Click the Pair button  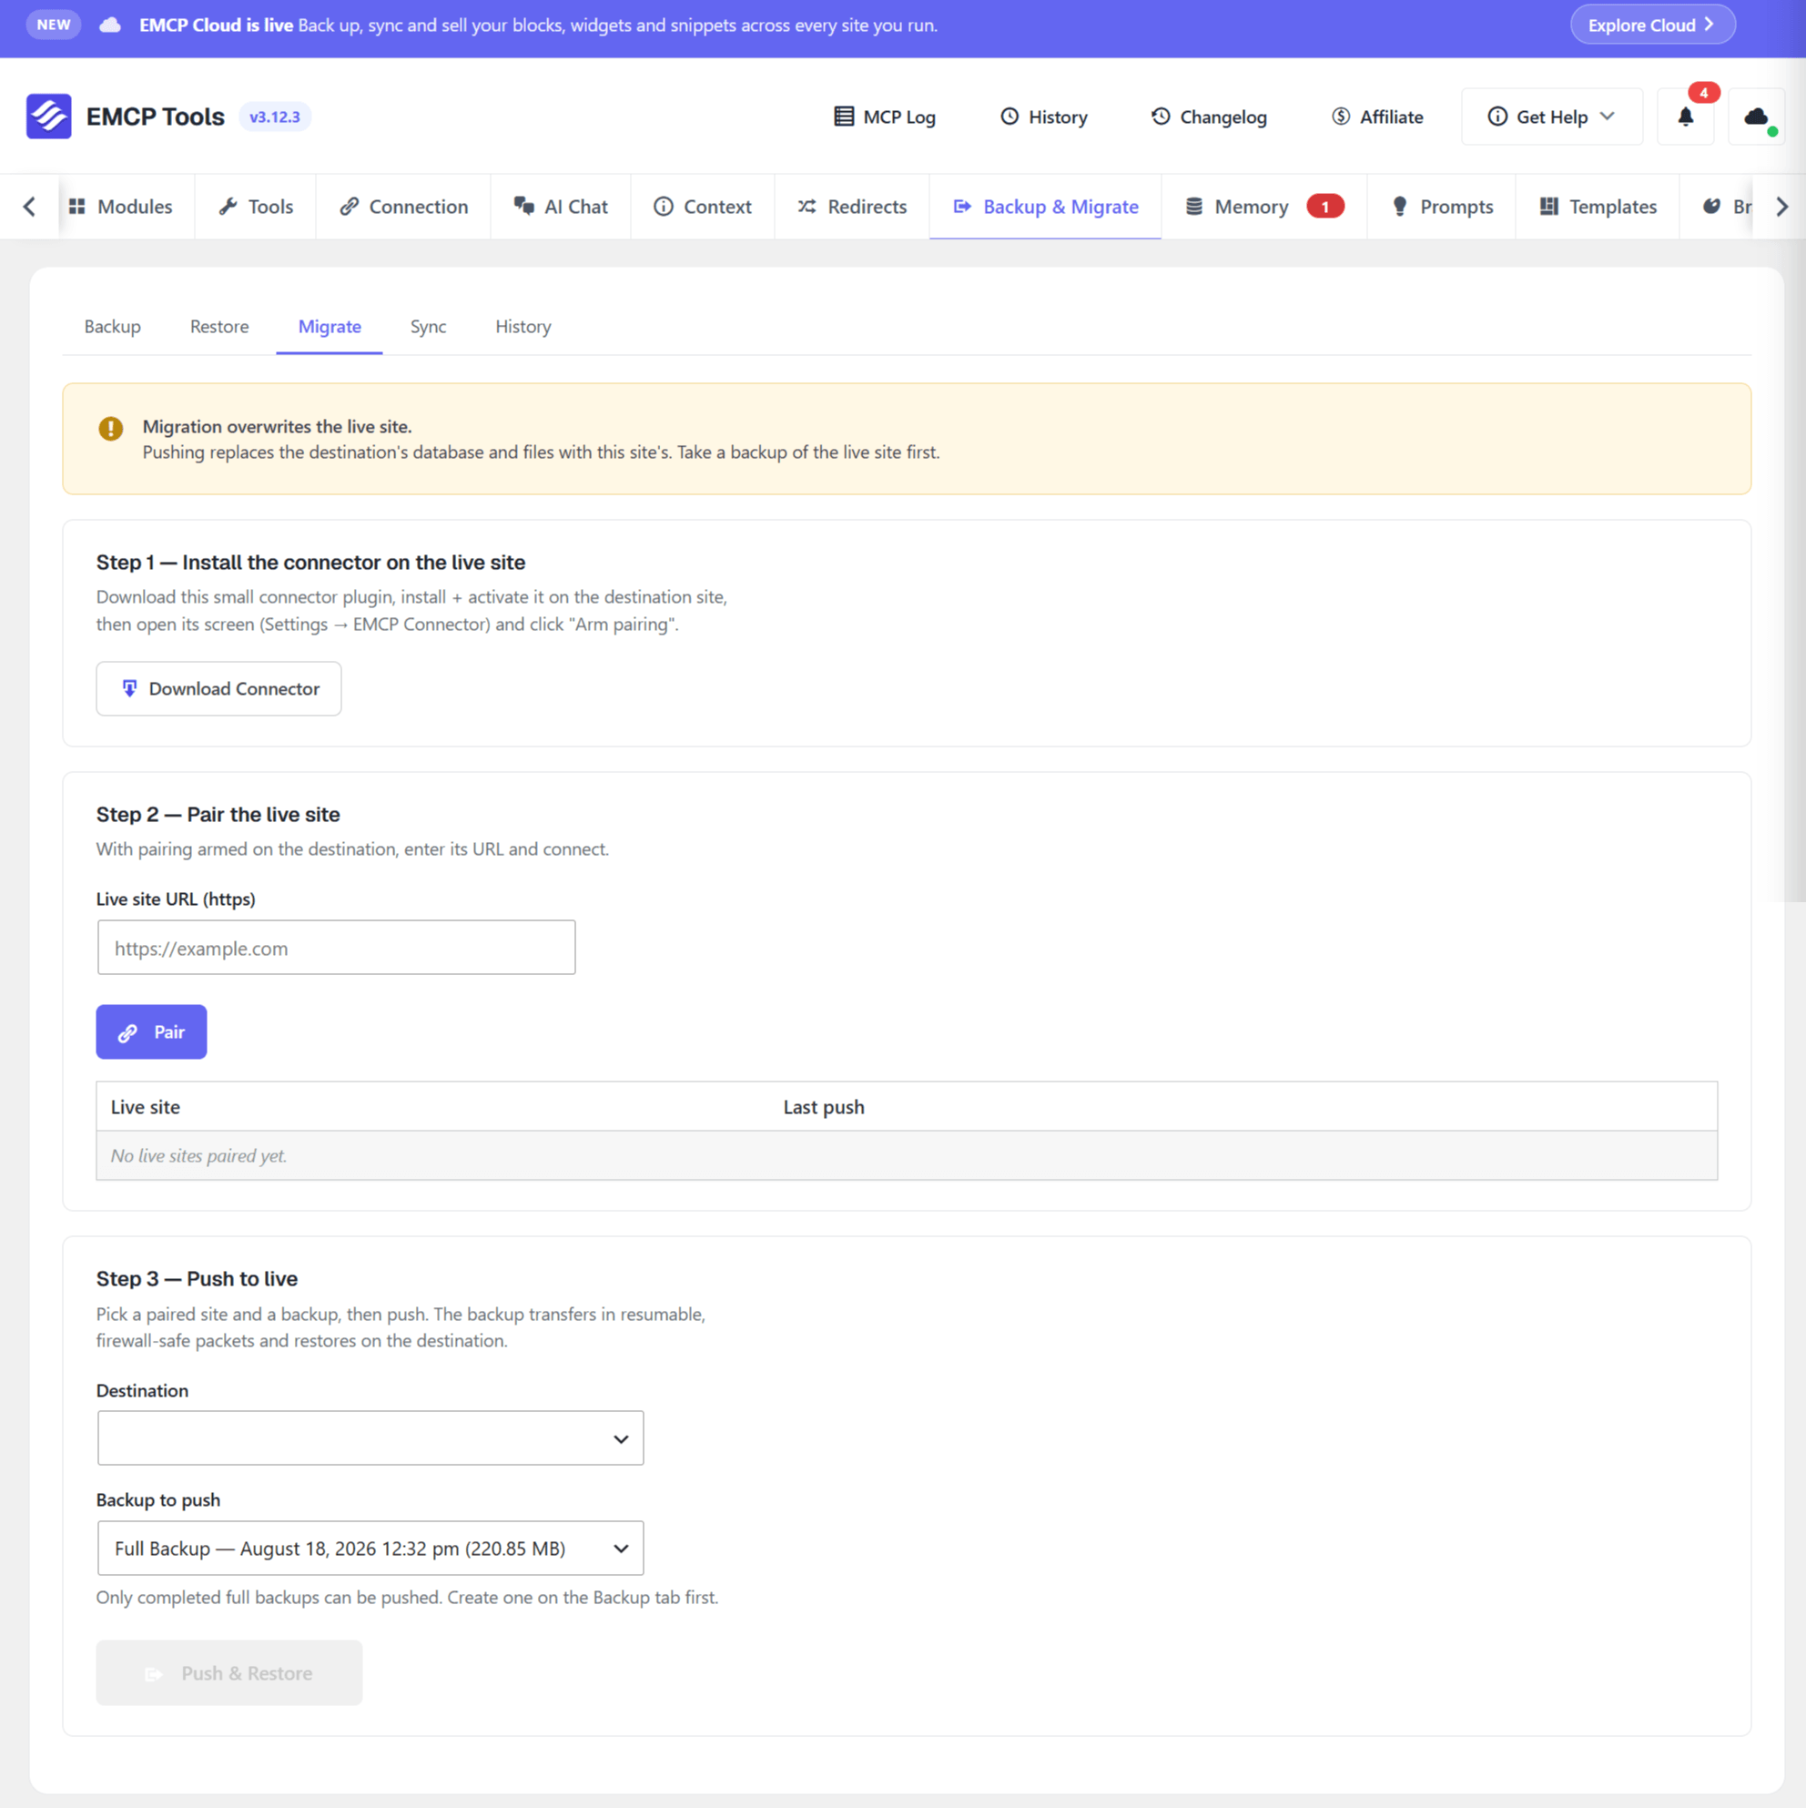[151, 1032]
